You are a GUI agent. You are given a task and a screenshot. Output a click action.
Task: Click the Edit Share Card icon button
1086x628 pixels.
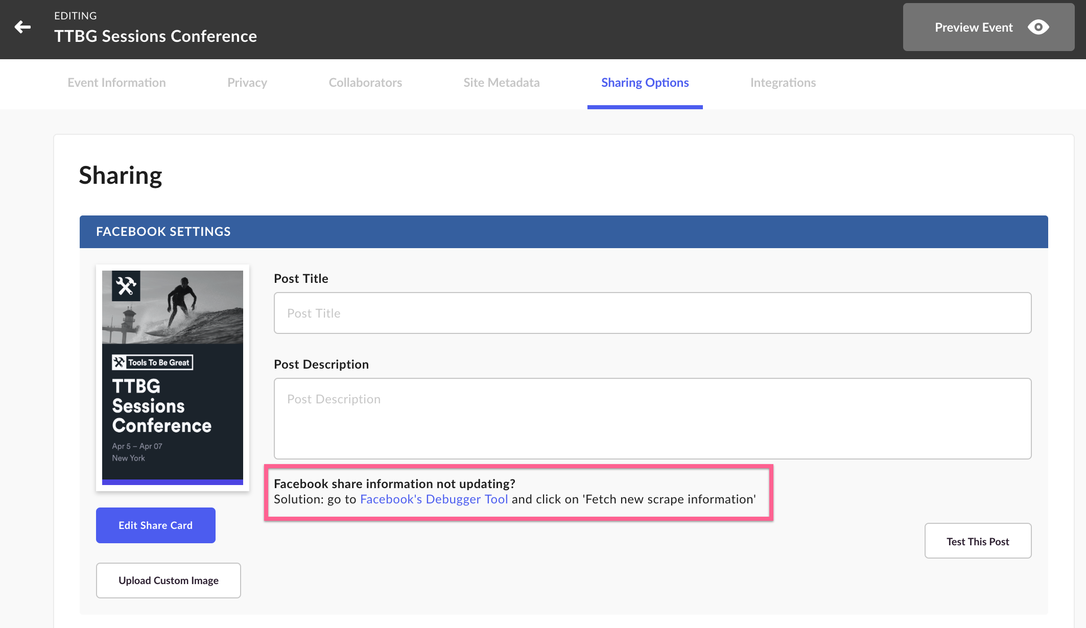point(156,525)
